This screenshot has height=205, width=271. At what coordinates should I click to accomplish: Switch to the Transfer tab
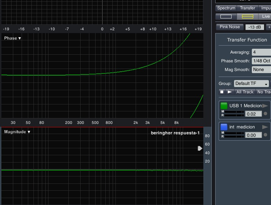tap(248, 8)
